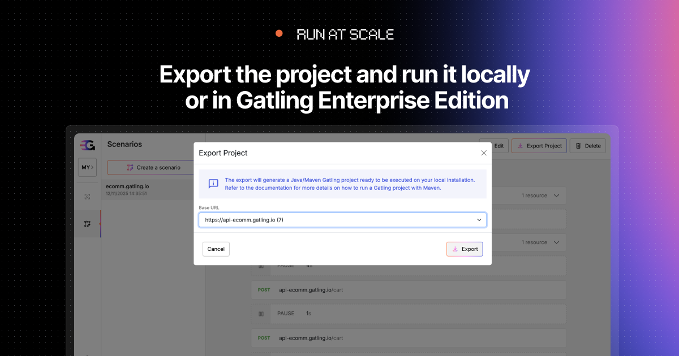Click Create a scenario button

tap(153, 167)
